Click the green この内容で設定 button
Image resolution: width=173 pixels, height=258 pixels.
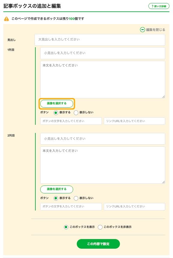pyautogui.click(x=98, y=244)
